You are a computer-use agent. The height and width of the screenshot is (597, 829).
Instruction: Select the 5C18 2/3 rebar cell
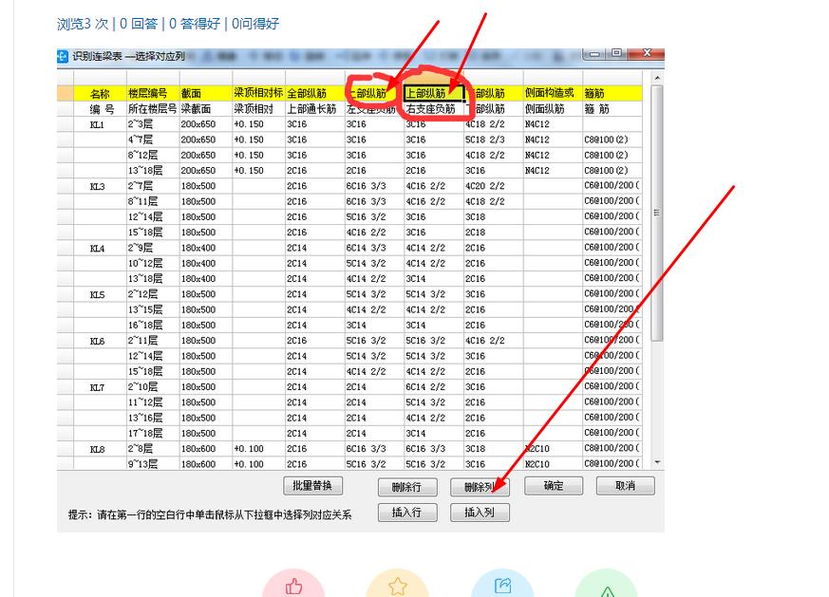[x=493, y=140]
